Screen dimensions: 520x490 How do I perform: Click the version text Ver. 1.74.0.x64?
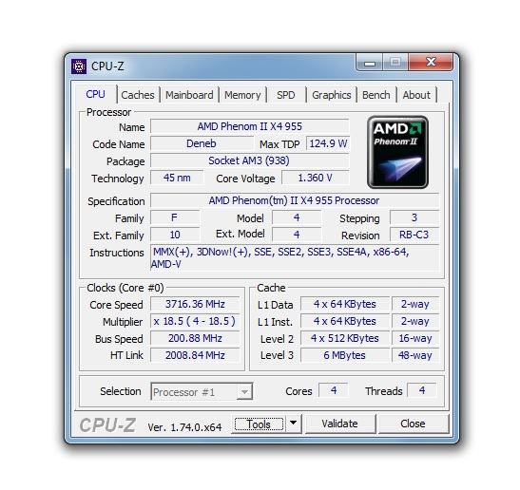point(184,427)
